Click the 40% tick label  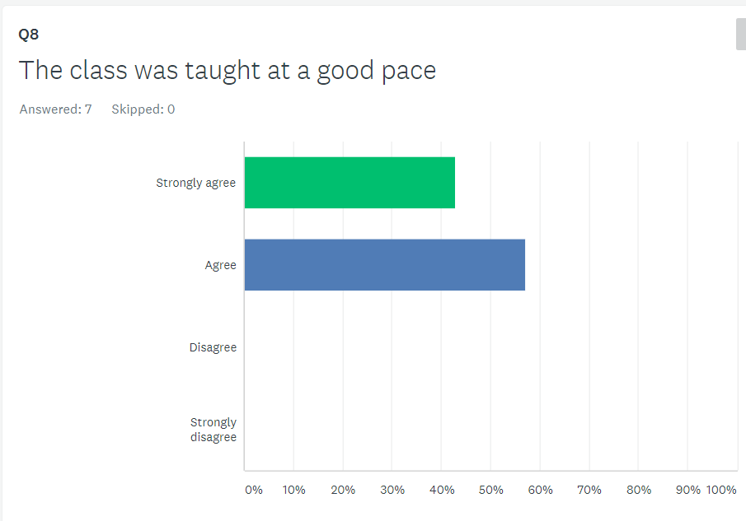point(442,490)
